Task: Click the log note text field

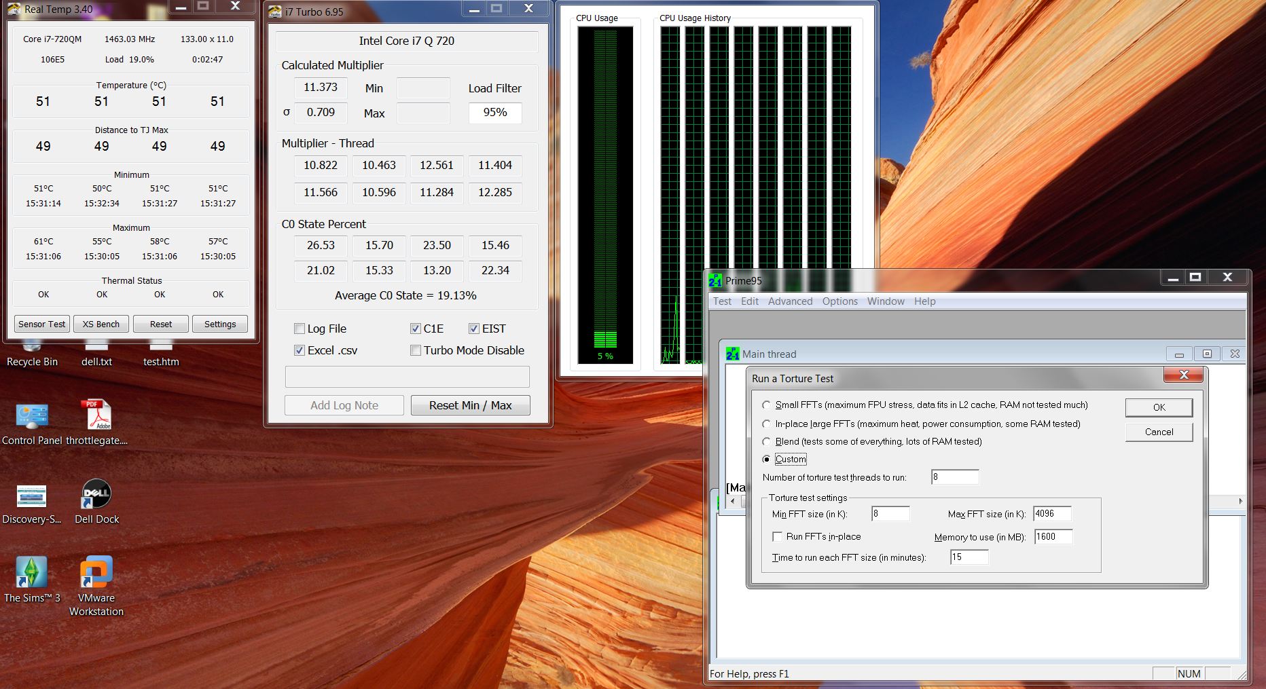Action: click(x=408, y=377)
